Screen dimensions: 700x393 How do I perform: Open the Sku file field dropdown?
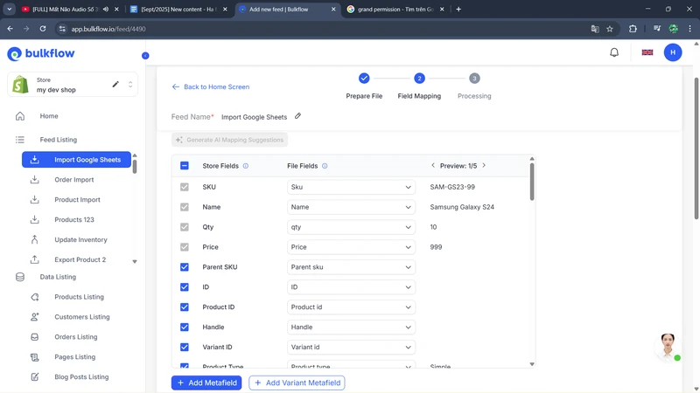pyautogui.click(x=351, y=187)
